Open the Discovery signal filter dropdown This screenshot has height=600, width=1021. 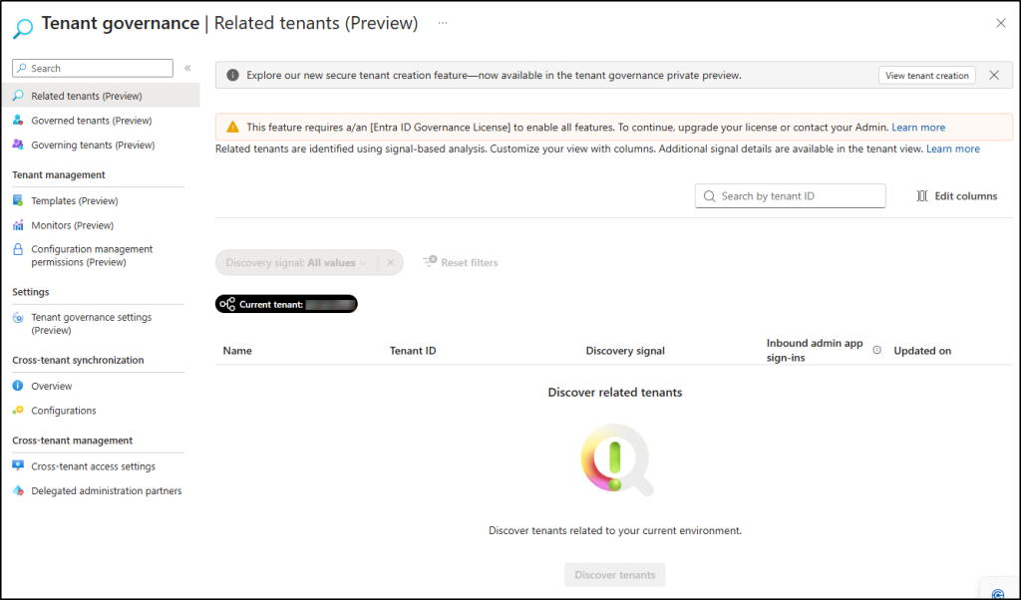296,262
